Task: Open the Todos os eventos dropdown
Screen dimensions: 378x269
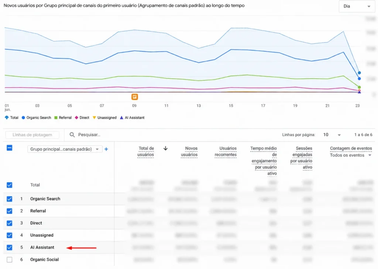Action: (x=351, y=155)
